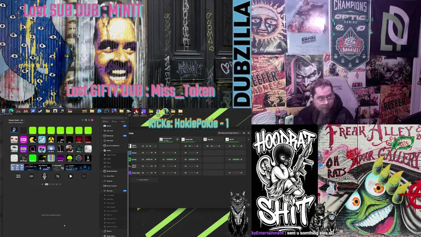Select the Ass Kick key
Viewport: 421px width, 237px height.
(x=51, y=149)
